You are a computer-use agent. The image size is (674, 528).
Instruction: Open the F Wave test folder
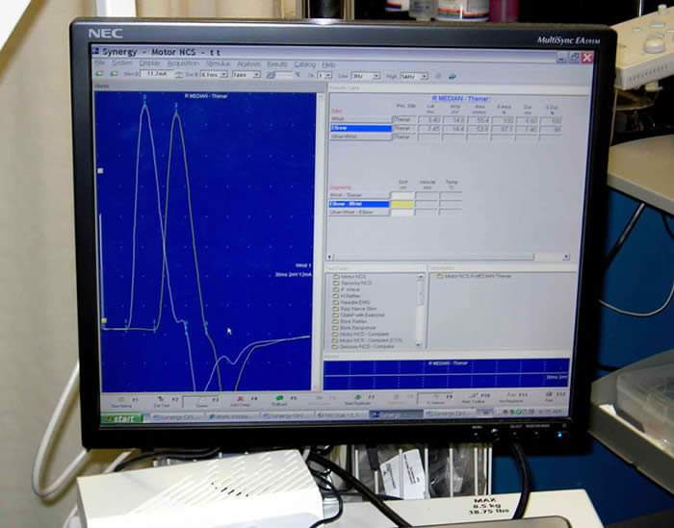[347, 289]
